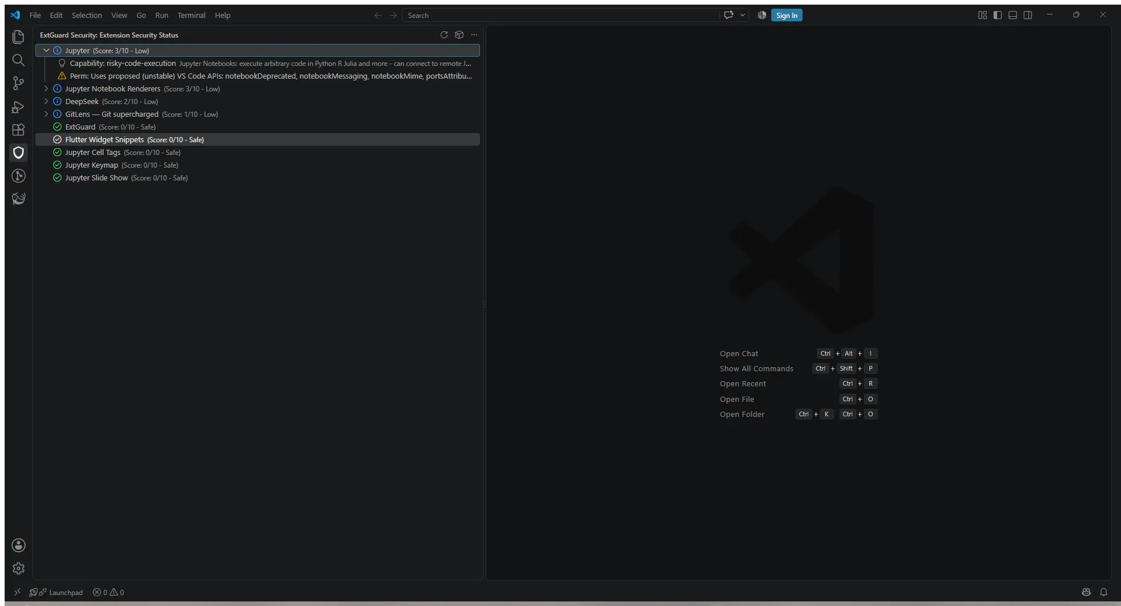Select the ExtGuard (Score: 0/10 - Safe) row

coord(258,127)
